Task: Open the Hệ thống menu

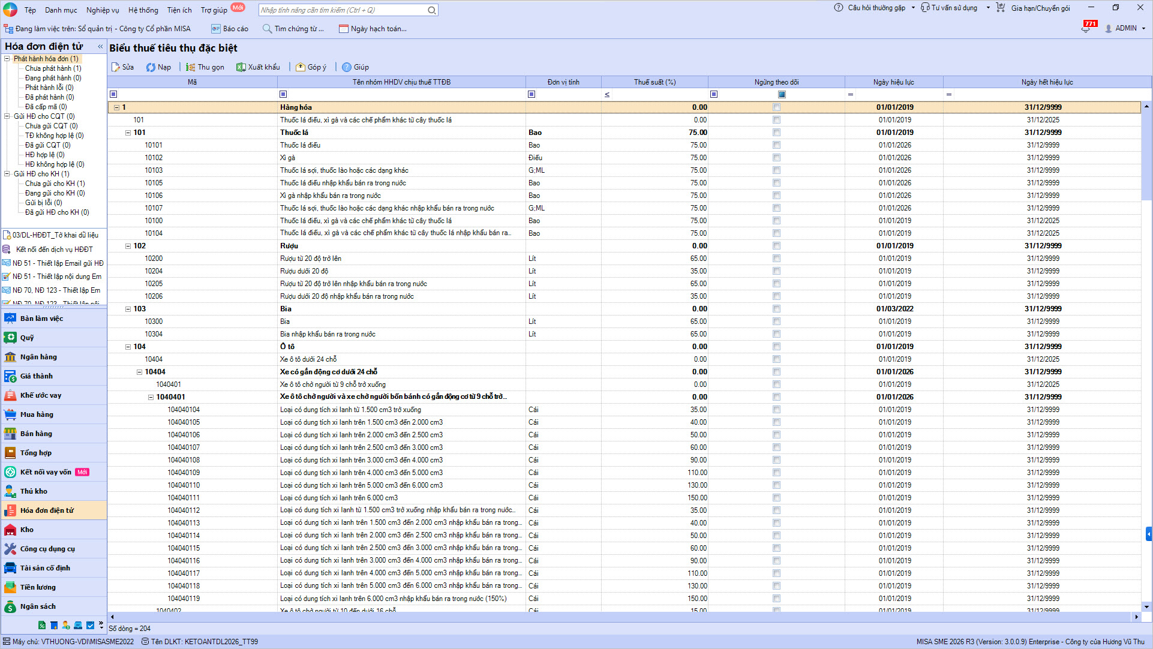Action: [x=143, y=10]
